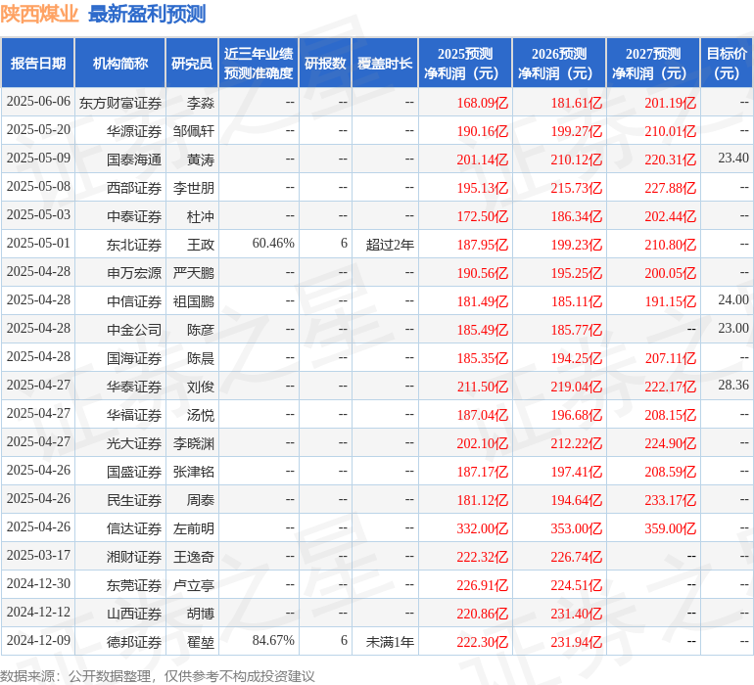Click the 84.67% accuracy value

pyautogui.click(x=273, y=641)
